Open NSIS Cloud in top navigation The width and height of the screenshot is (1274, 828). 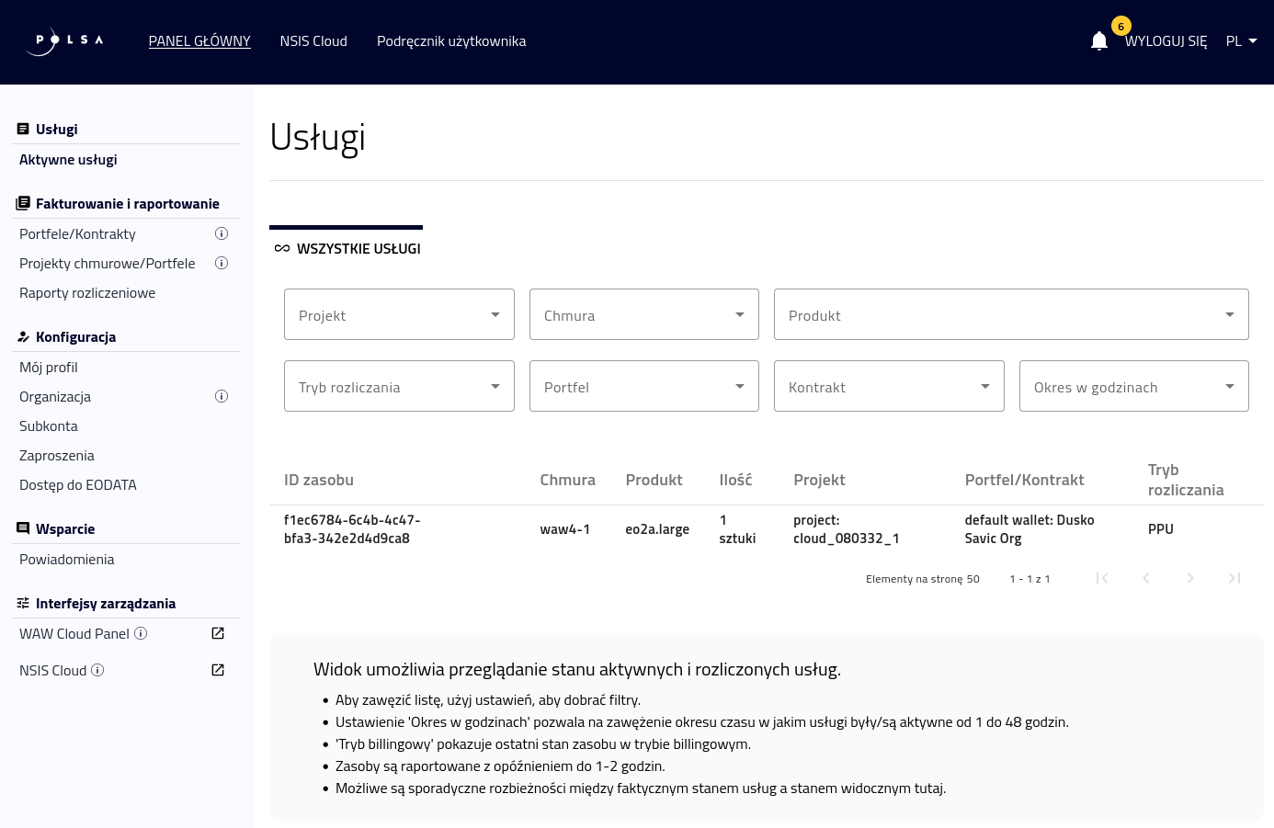click(x=313, y=41)
